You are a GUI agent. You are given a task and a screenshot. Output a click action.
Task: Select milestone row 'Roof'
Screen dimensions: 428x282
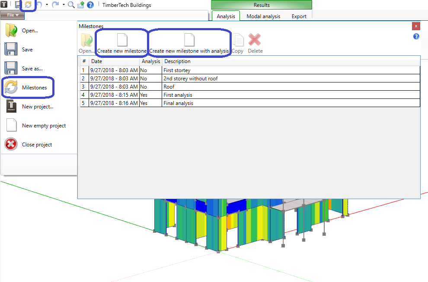[250, 86]
